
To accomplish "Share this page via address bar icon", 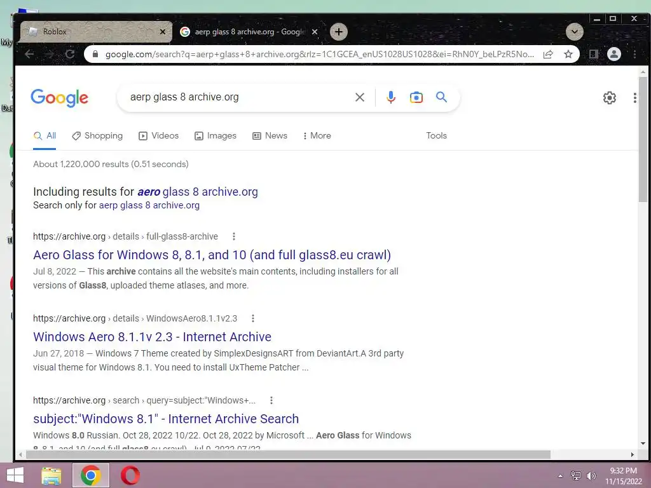I will pos(548,54).
